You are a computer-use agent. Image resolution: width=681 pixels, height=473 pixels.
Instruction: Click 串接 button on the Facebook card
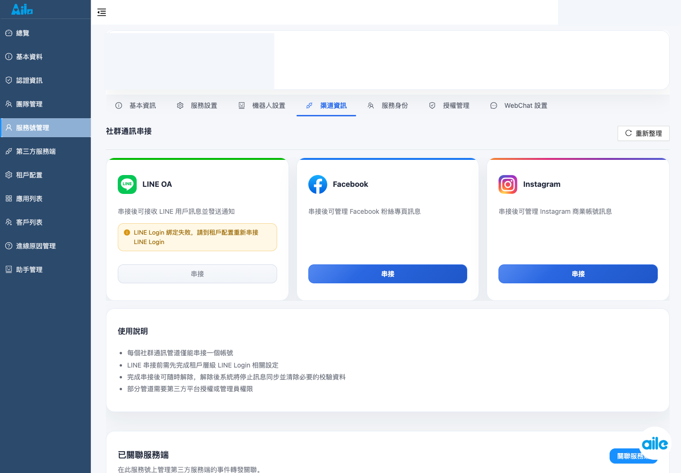tap(388, 274)
